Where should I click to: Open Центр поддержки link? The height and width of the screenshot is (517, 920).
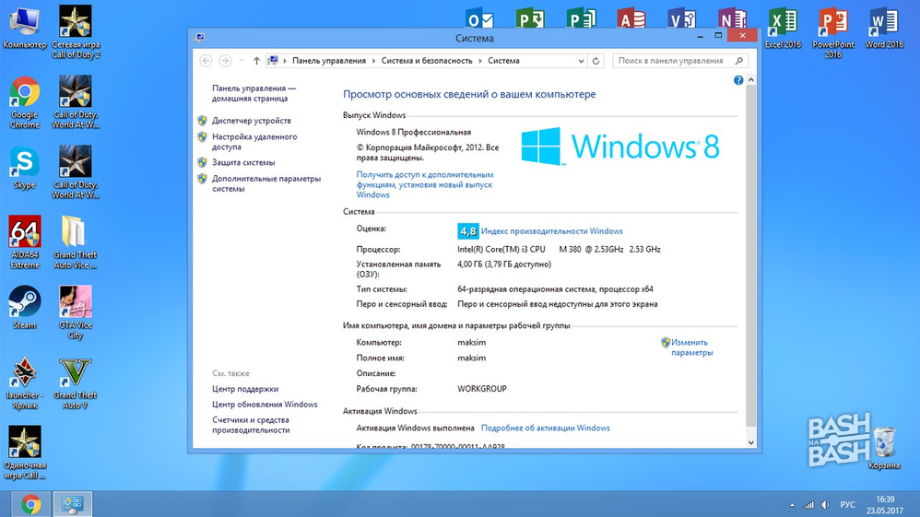tap(244, 389)
